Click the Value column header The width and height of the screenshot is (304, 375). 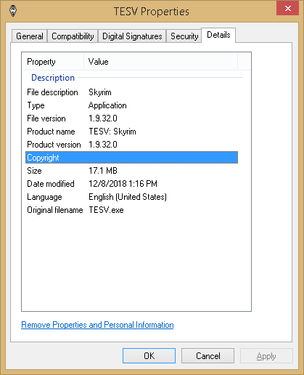(160, 62)
